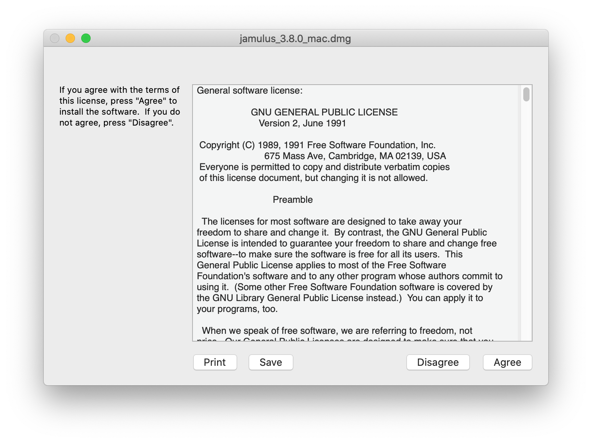Place cursor on the Copyright (C) 1989 line
This screenshot has height=443, width=592.
317,145
